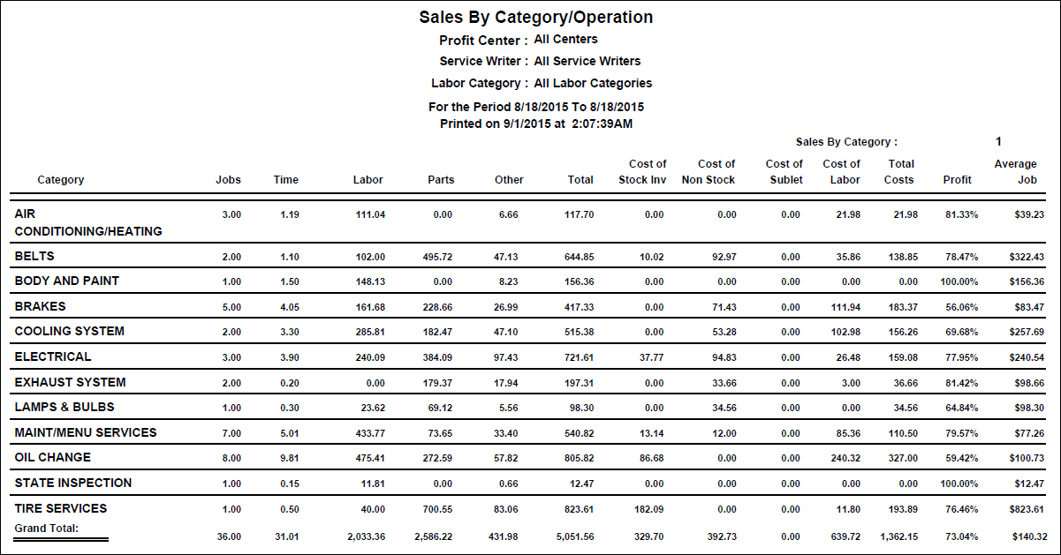The height and width of the screenshot is (555, 1061).
Task: Select the ELECTRICAL category row label
Action: click(x=53, y=356)
